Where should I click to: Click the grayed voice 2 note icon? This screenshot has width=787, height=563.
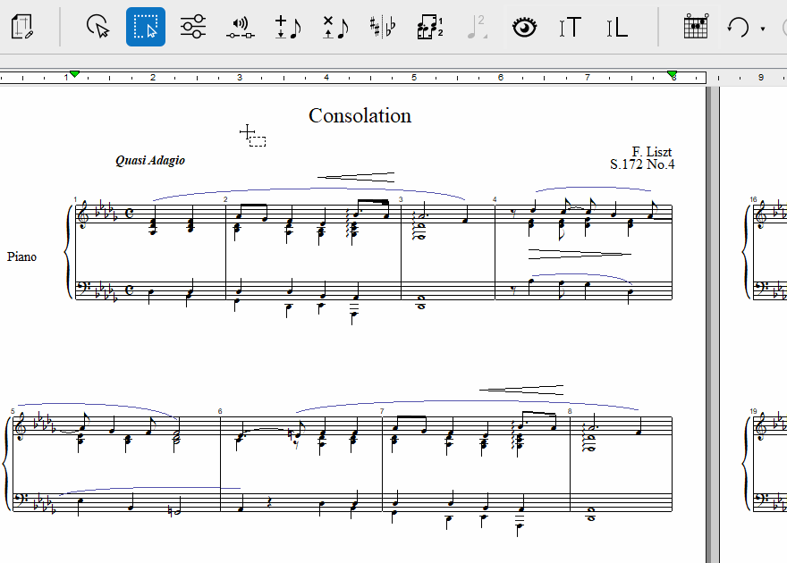[477, 27]
